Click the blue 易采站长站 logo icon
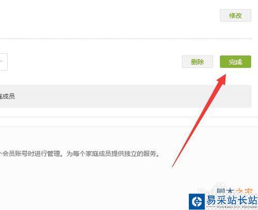 tap(197, 201)
